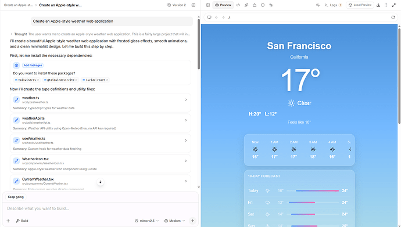Click the plus attach icon
This screenshot has width=401, height=227.
click(8, 221)
